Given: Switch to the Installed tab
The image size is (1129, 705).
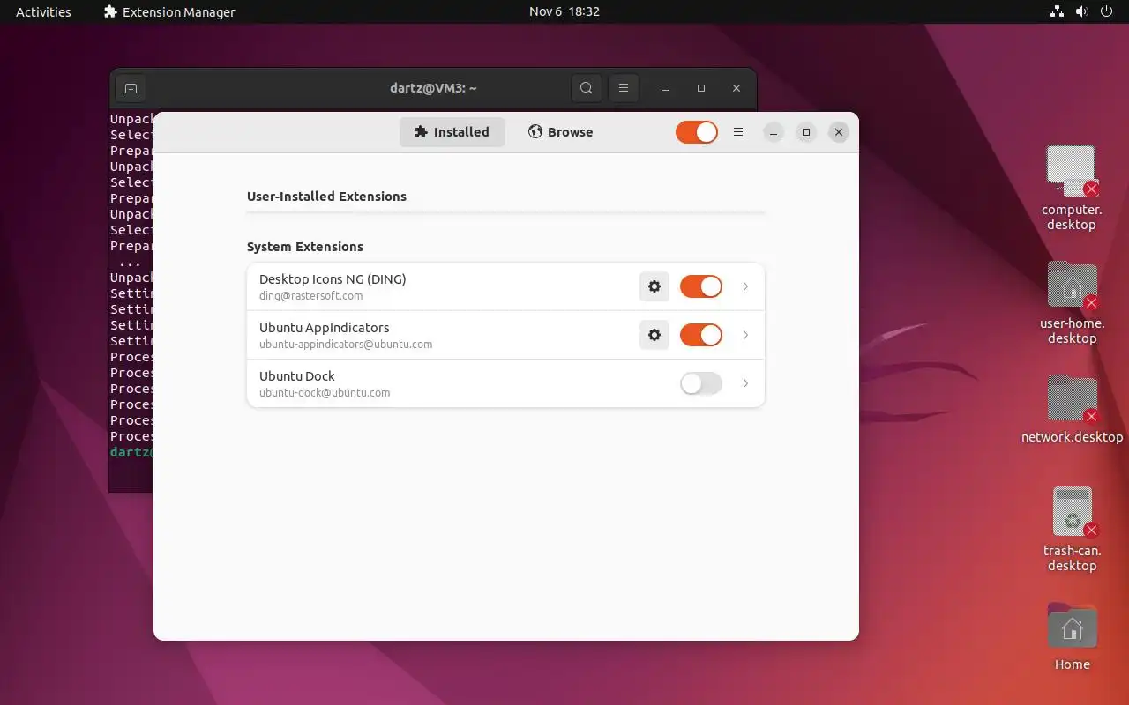Looking at the screenshot, I should pos(452,132).
